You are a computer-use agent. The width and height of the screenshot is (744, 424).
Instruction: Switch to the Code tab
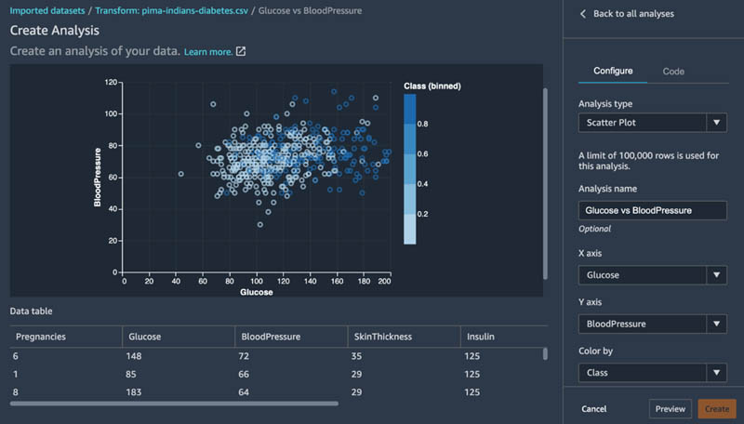point(673,72)
